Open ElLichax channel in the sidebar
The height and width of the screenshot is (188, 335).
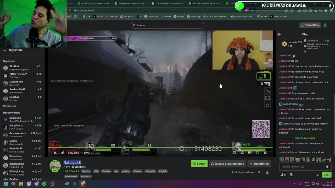[x=22, y=98]
